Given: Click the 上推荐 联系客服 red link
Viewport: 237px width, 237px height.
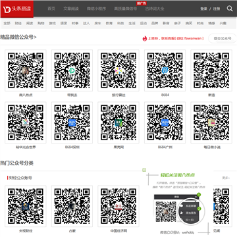Looking at the screenshot, I should [176, 38].
